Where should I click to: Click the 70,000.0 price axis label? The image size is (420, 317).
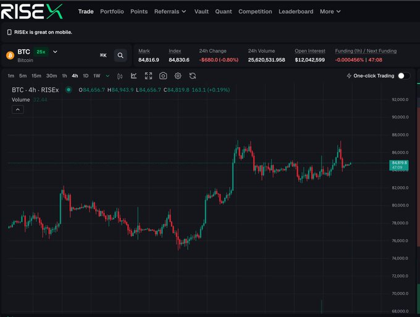(x=400, y=294)
